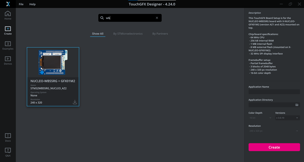
Task: Click the download icon on NUCLEO-WB55RG card
Action: click(75, 102)
